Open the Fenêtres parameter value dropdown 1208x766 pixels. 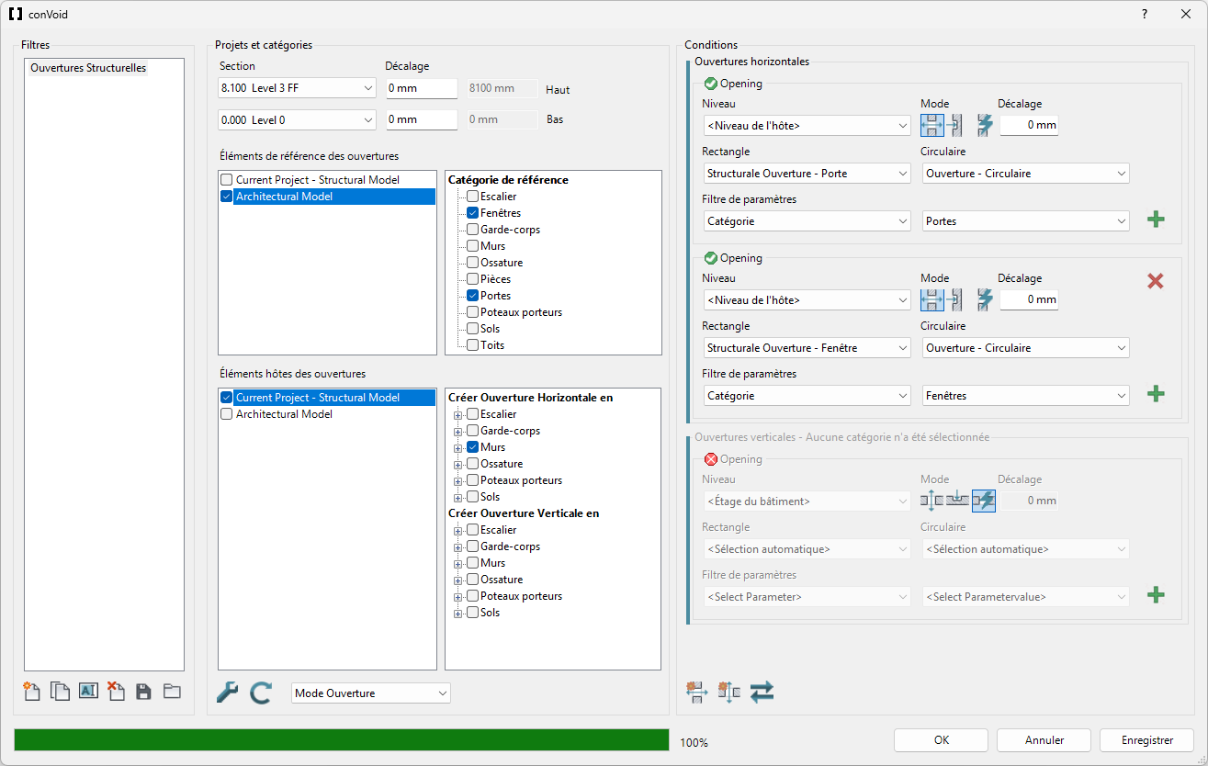(1026, 396)
